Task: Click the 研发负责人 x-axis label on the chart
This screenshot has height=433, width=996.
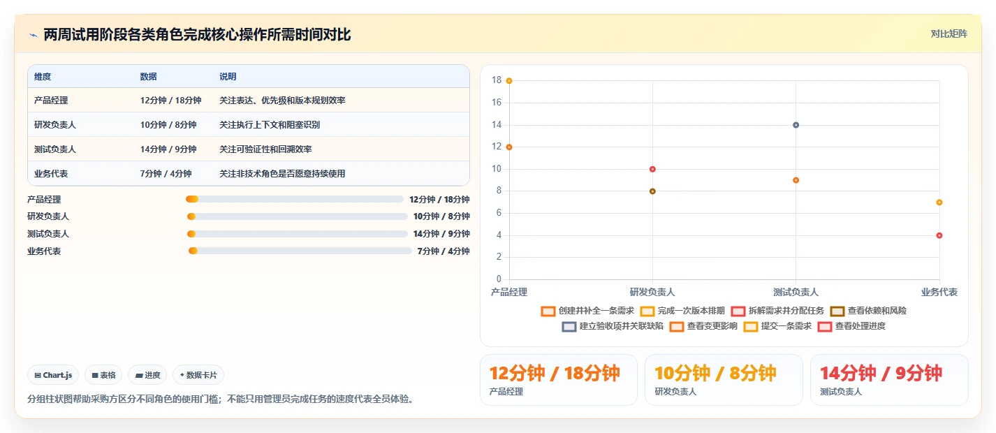Action: pyautogui.click(x=652, y=292)
